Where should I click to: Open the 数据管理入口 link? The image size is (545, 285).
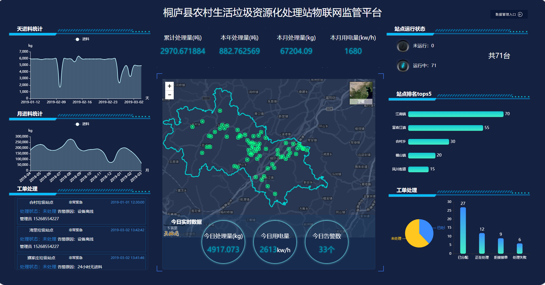click(509, 14)
